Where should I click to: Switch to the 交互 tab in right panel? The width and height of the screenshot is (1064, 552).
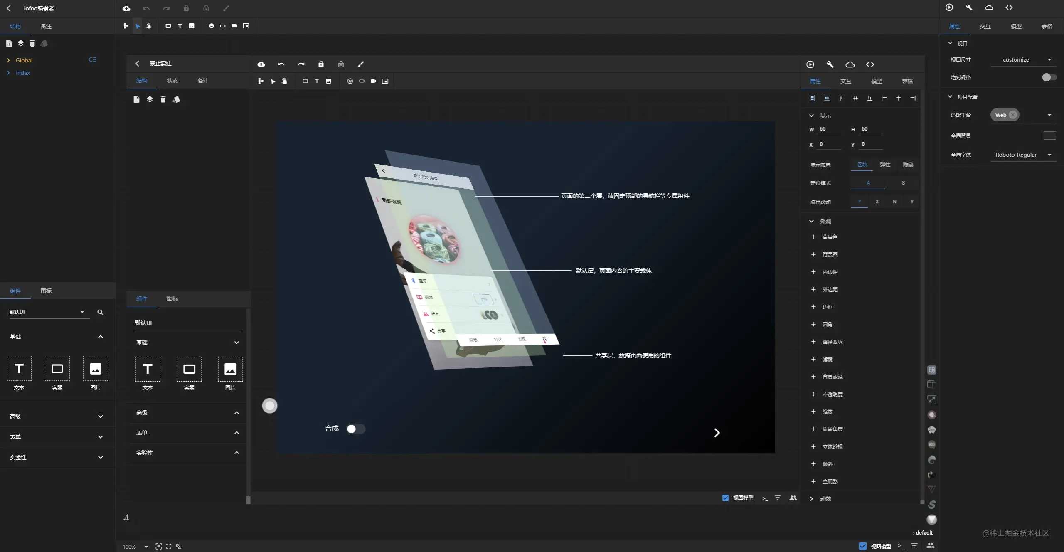[x=985, y=26]
